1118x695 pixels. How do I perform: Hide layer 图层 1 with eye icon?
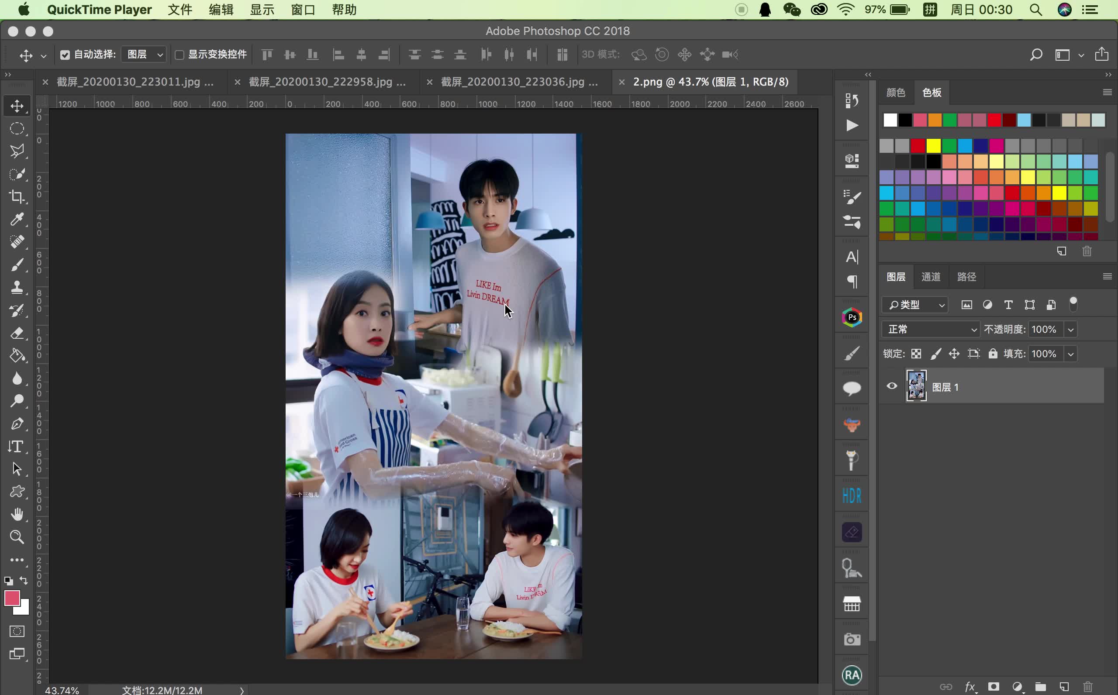coord(892,386)
